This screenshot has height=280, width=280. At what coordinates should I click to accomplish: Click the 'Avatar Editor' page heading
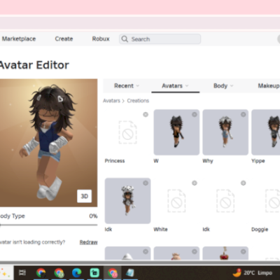34,65
